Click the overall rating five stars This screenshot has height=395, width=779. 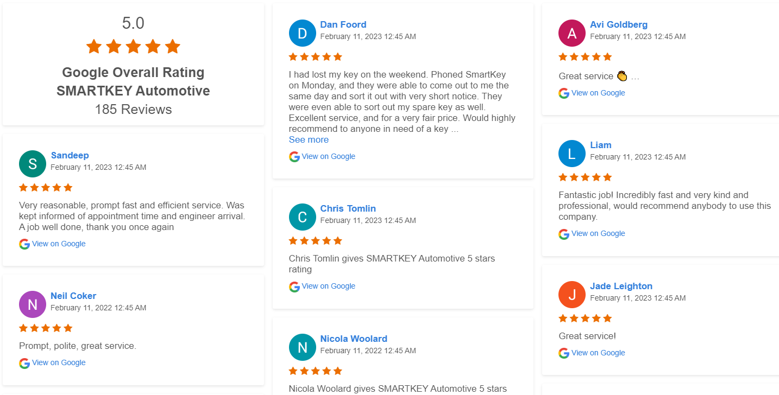coord(133,47)
